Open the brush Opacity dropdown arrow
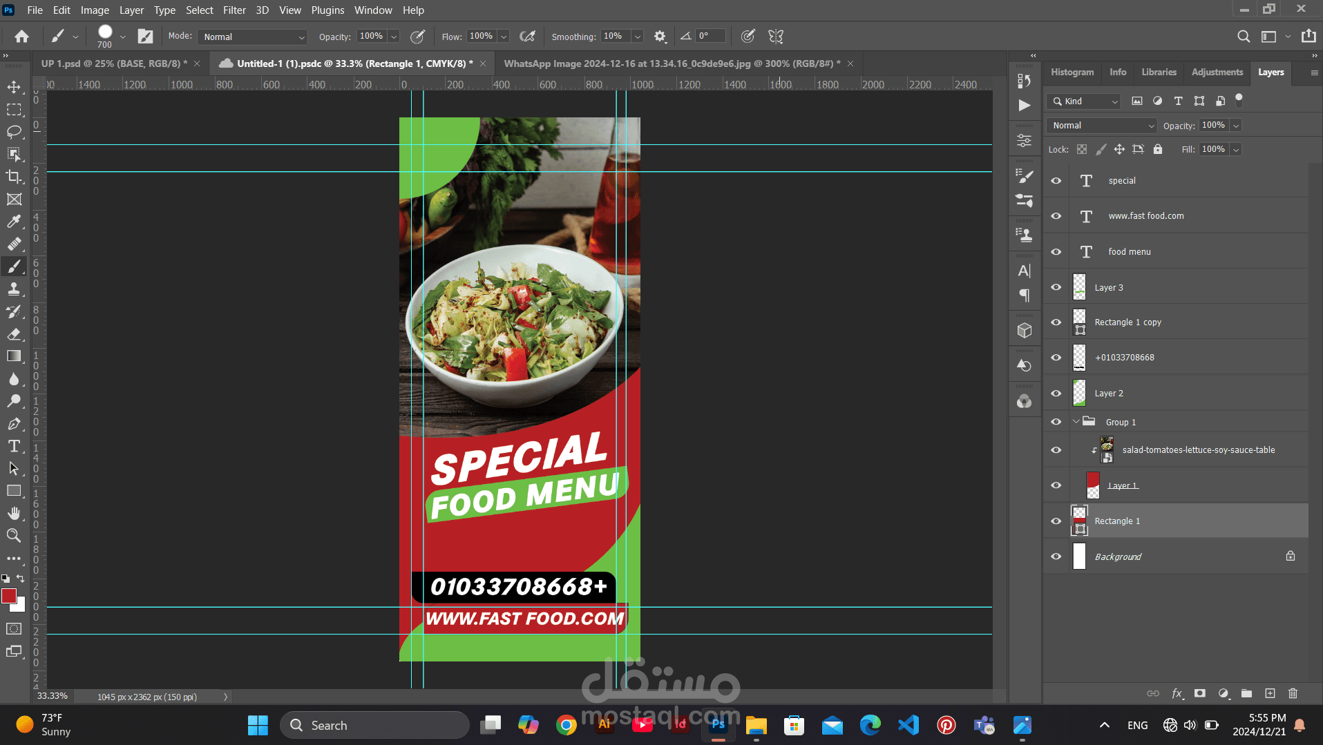1323x745 pixels. tap(394, 37)
